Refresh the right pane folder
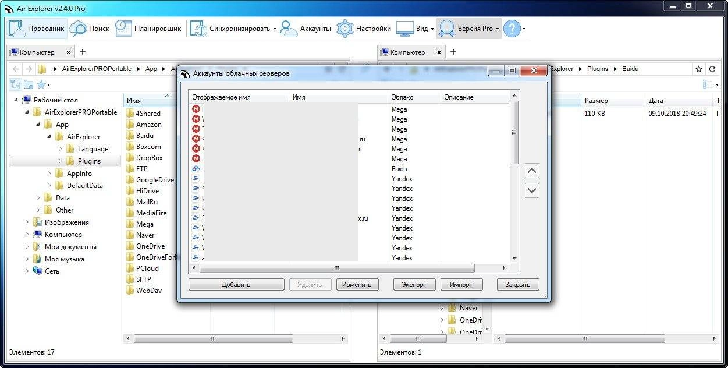The height and width of the screenshot is (368, 728). tap(712, 69)
